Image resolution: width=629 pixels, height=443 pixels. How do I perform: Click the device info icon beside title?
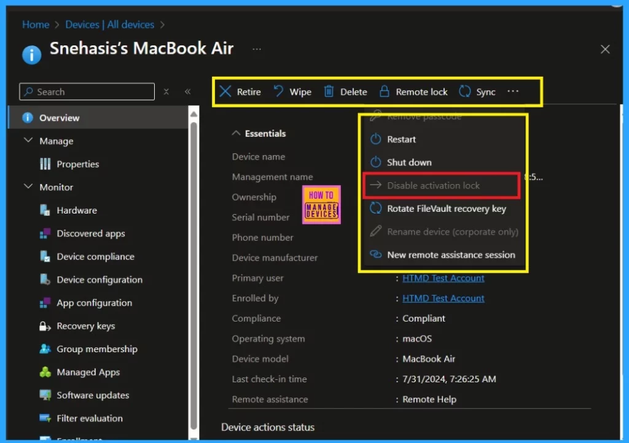coord(32,55)
